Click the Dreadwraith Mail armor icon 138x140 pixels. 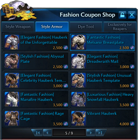(x=78, y=61)
